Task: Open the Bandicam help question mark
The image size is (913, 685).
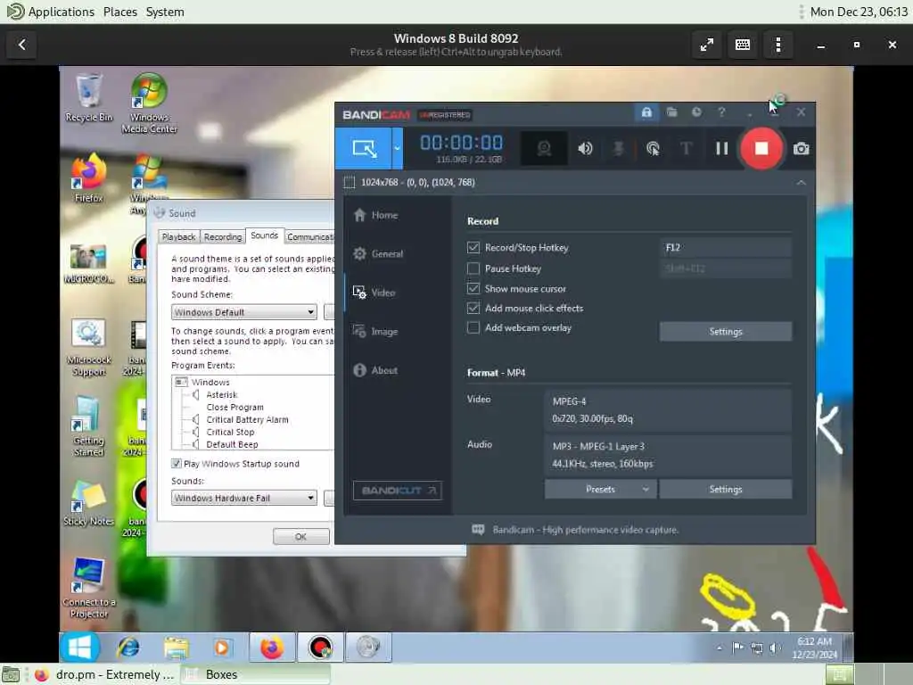Action: (x=721, y=112)
